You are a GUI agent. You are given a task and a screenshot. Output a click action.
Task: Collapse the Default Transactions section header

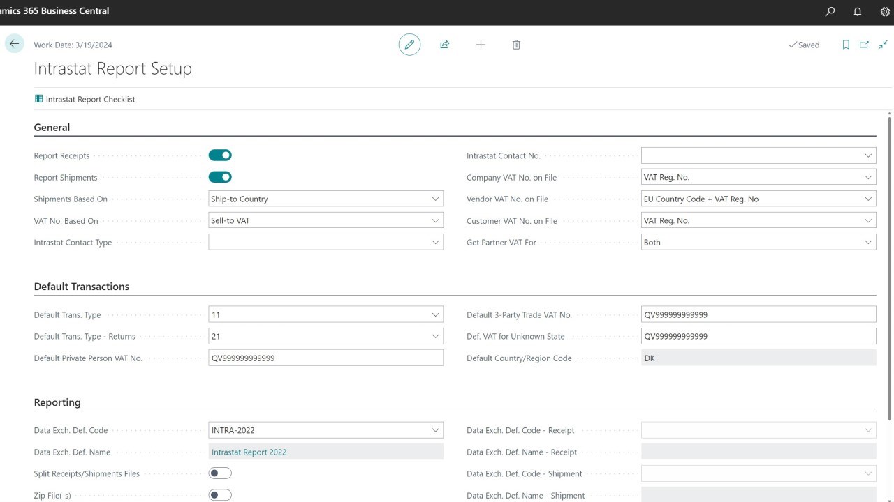[x=82, y=287]
